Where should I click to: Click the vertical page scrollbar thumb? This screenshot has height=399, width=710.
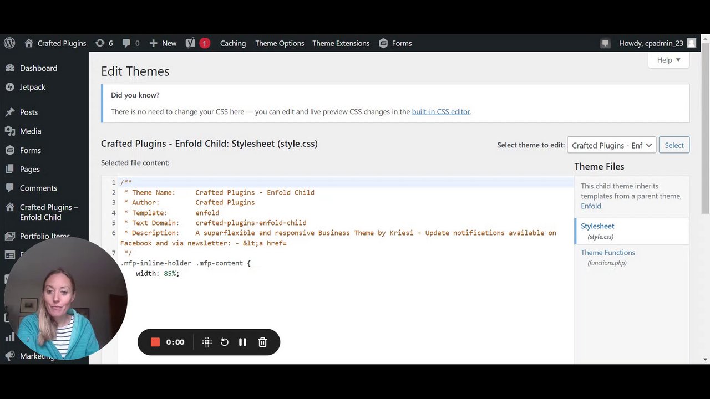[706, 127]
